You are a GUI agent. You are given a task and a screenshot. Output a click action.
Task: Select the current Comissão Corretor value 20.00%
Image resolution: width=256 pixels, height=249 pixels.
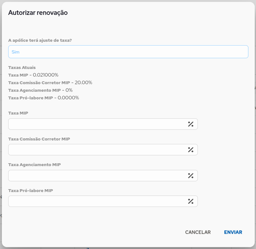pyautogui.click(x=83, y=83)
